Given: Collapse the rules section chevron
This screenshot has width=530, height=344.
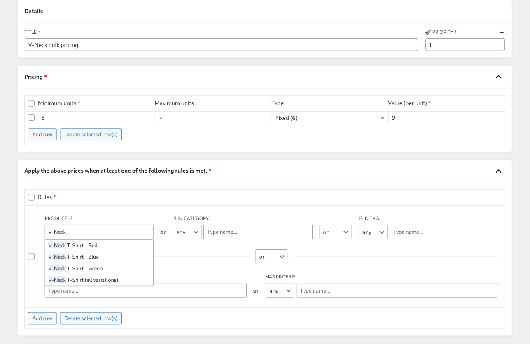Looking at the screenshot, I should (x=498, y=171).
